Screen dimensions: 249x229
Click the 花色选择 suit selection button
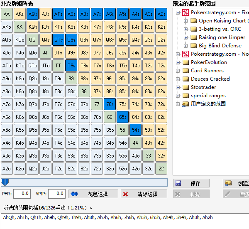[93, 194]
